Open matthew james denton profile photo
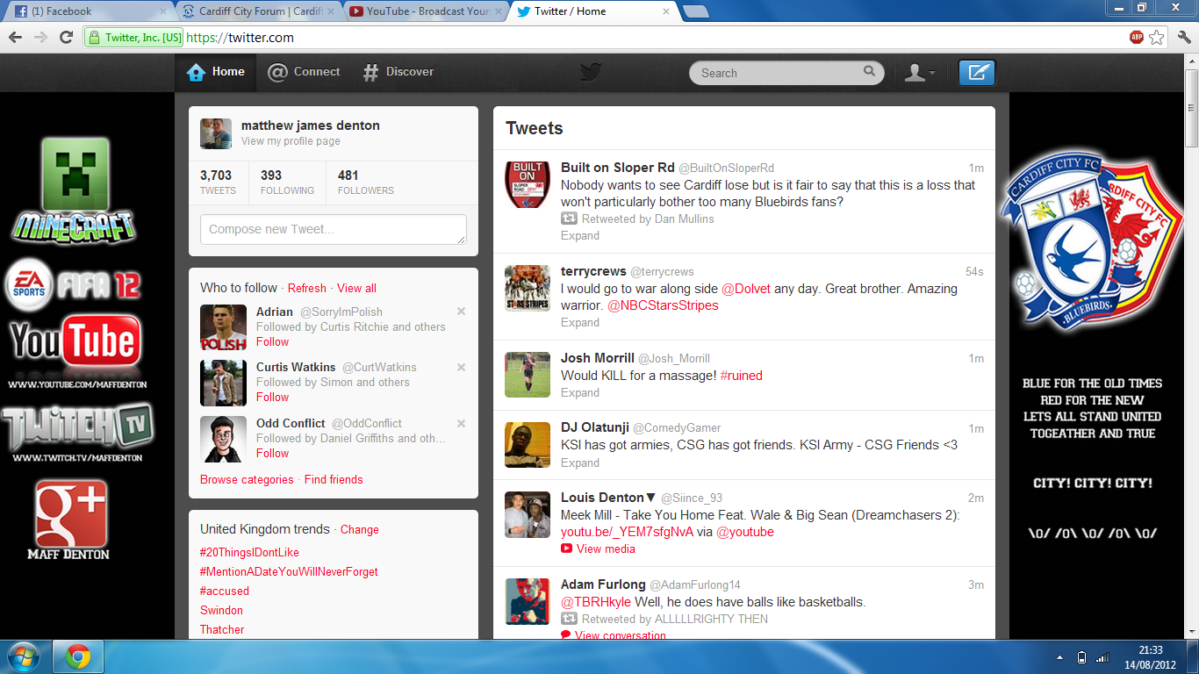The height and width of the screenshot is (674, 1199). coord(216,133)
